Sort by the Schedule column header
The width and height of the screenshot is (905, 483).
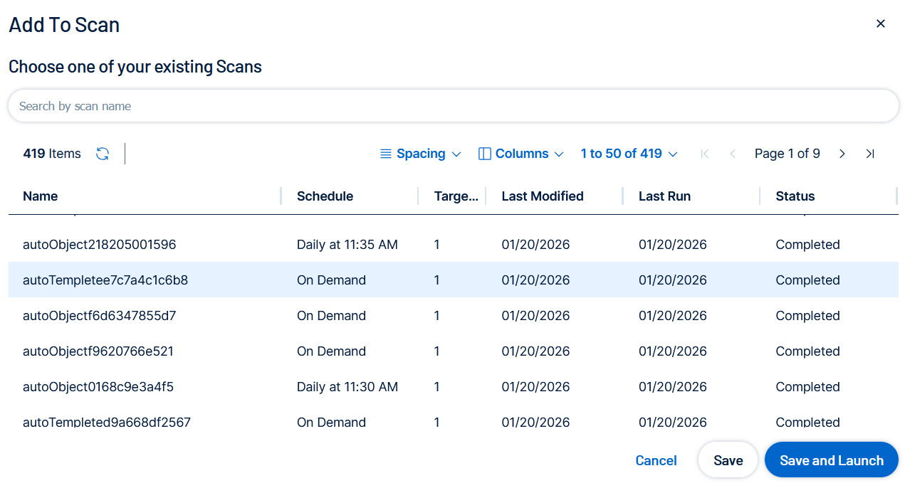(x=325, y=196)
